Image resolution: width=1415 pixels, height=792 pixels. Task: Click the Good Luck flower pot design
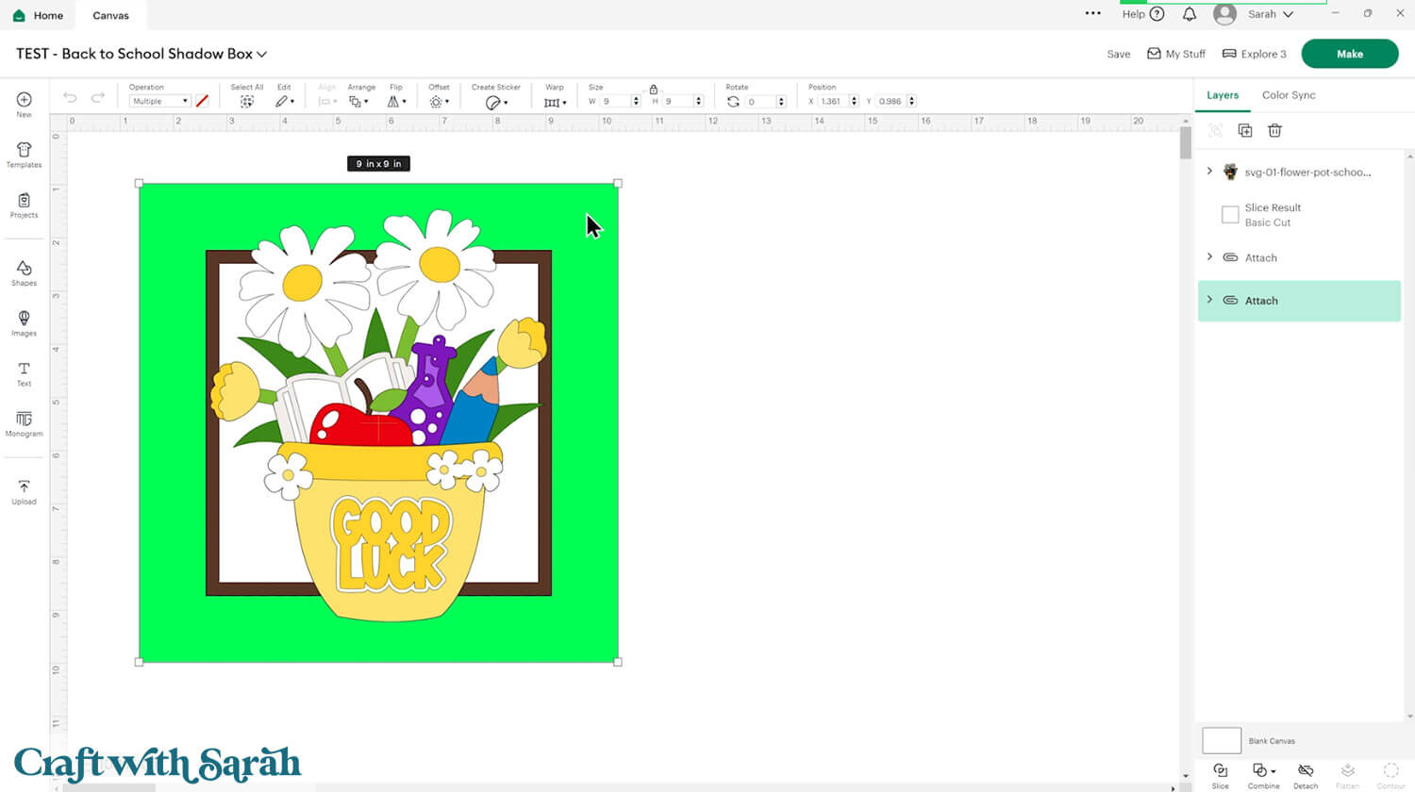pos(378,415)
